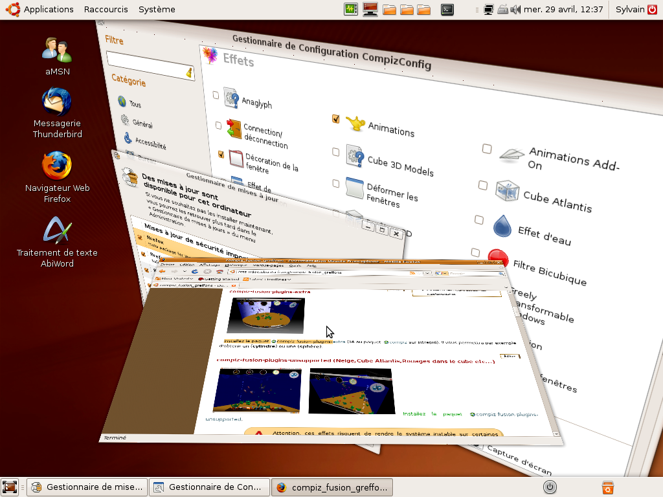Image resolution: width=663 pixels, height=497 pixels.
Task: Click Firefox back arrow button
Action: point(162,271)
